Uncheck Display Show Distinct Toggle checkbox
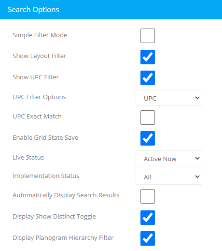Screen dimensions: 222x251 [148, 218]
